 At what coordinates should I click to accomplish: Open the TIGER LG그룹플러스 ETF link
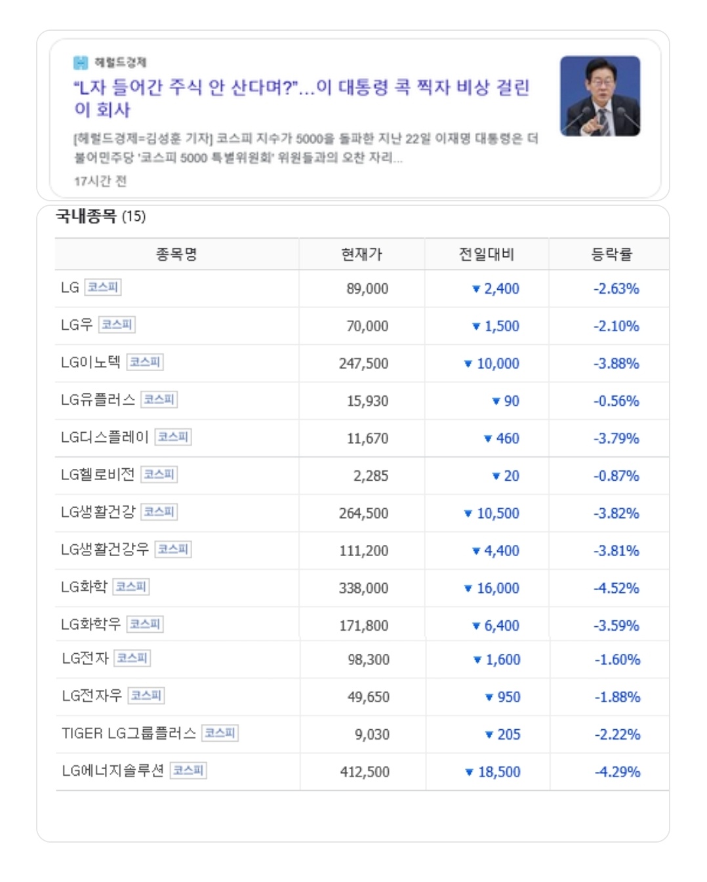pos(129,733)
